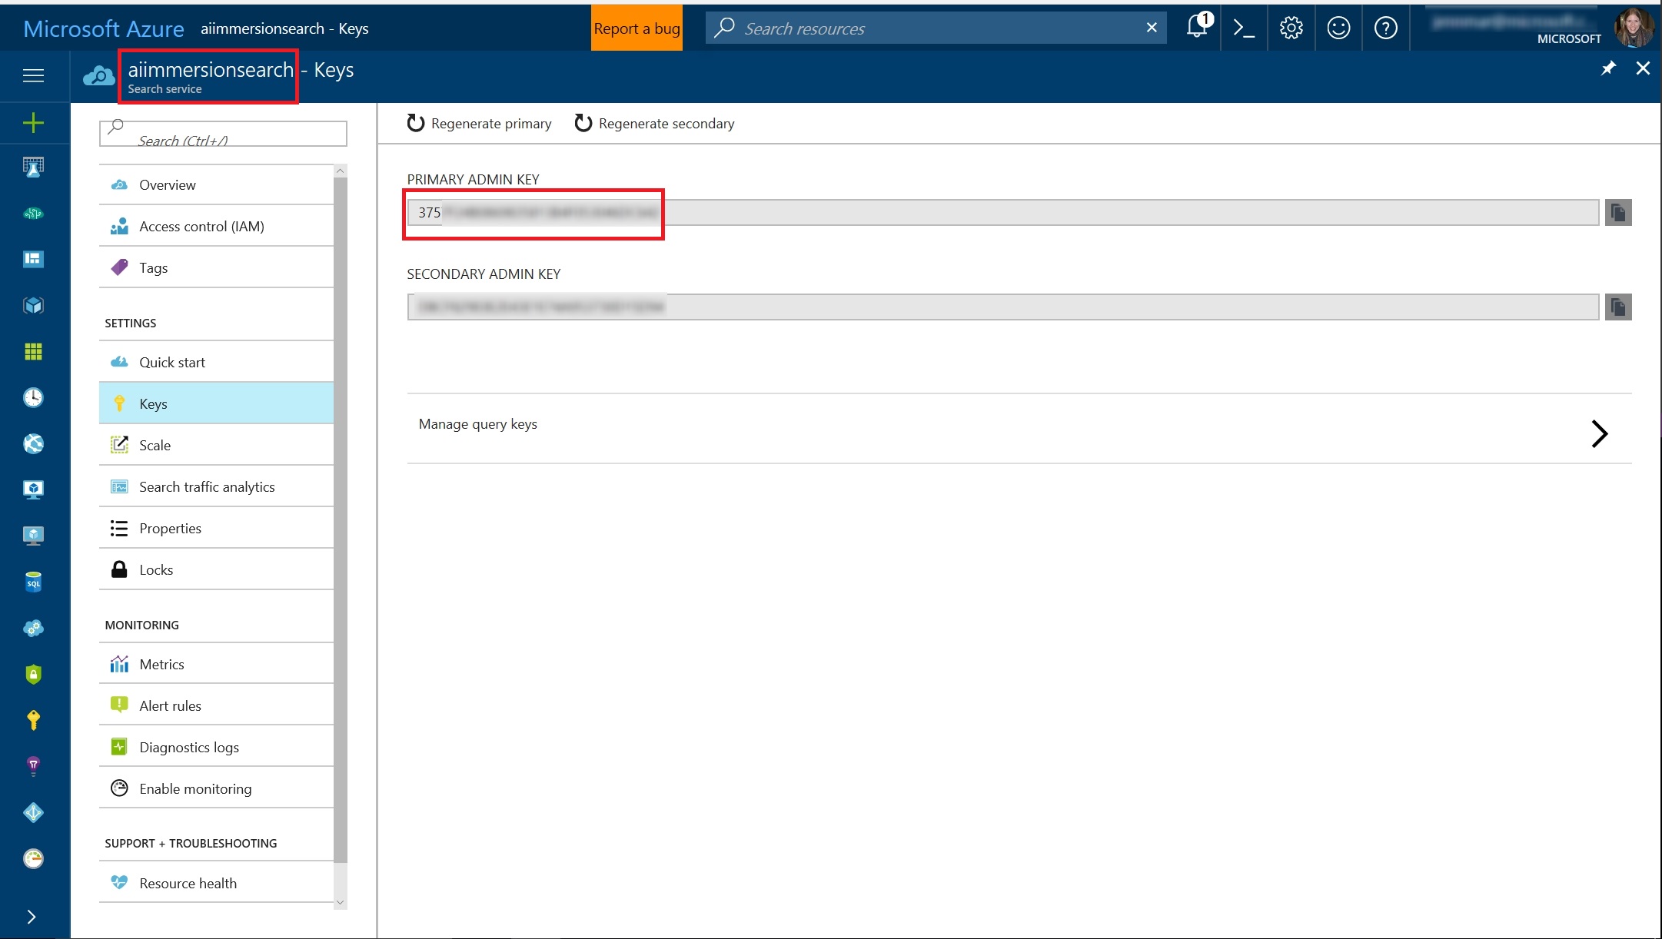This screenshot has width=1662, height=939.
Task: Click scrollbar up arrow in blade menu
Action: [x=341, y=171]
